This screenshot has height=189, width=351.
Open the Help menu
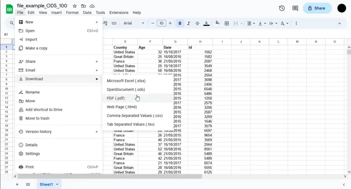[137, 13]
